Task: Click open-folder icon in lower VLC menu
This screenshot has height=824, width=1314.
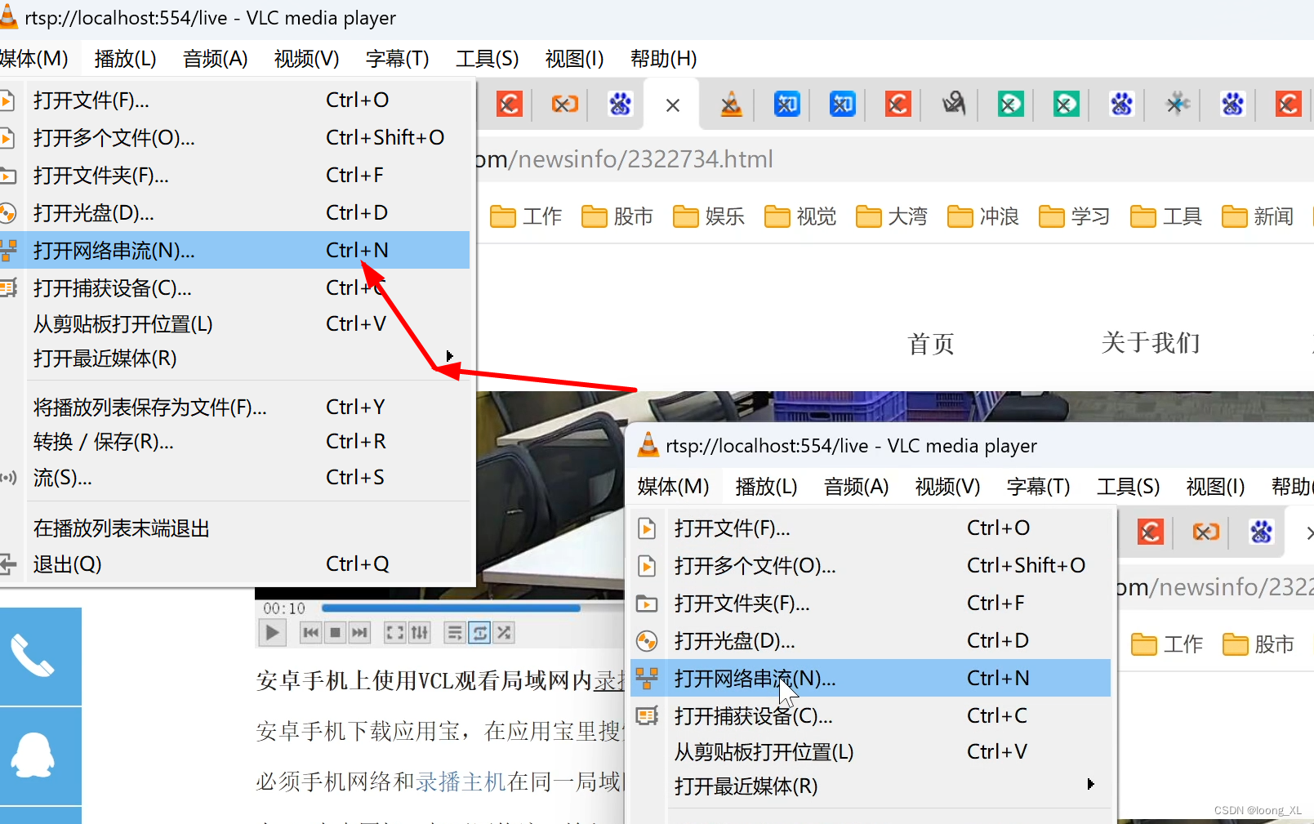Action: tap(647, 604)
